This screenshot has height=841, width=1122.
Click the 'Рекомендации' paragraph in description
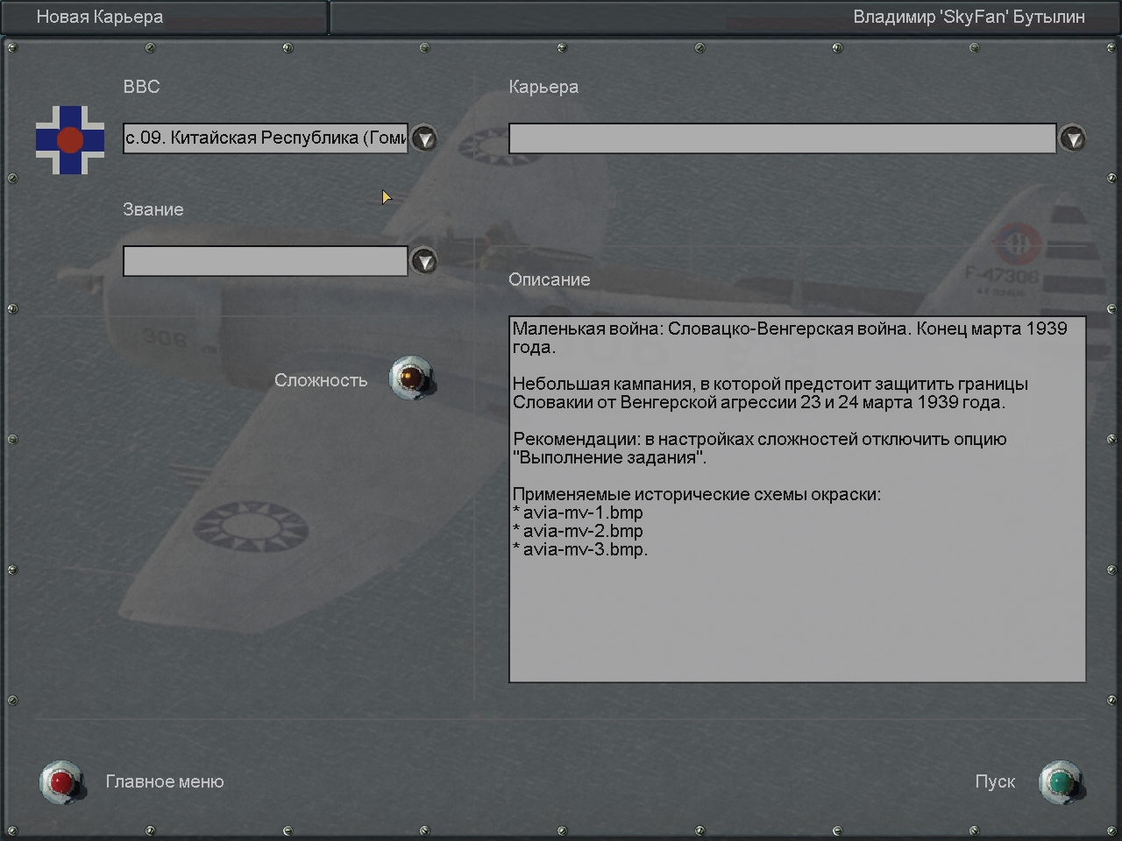(x=759, y=448)
